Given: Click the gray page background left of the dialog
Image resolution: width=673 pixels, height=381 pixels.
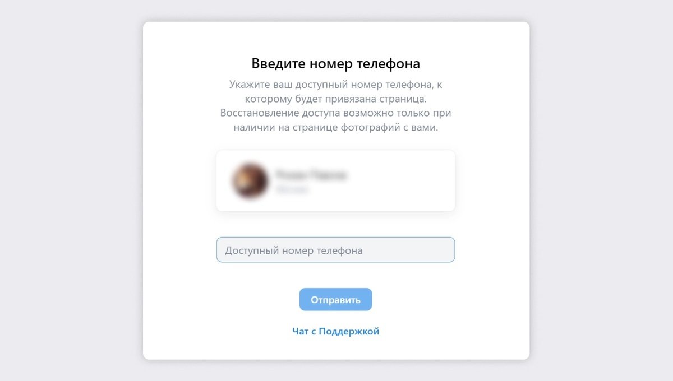Looking at the screenshot, I should [x=70, y=190].
